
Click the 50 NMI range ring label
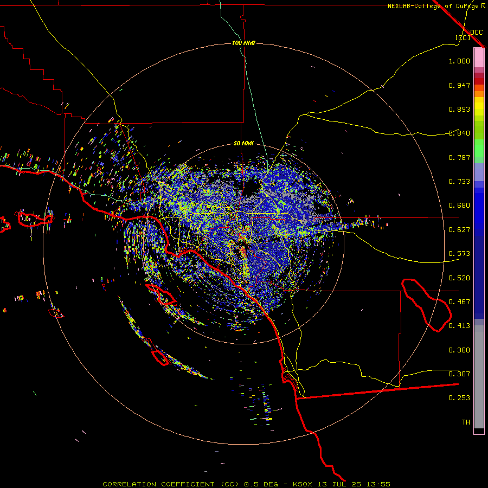(x=243, y=144)
